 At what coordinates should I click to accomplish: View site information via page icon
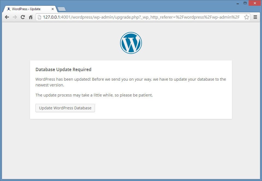pyautogui.click(x=39, y=17)
